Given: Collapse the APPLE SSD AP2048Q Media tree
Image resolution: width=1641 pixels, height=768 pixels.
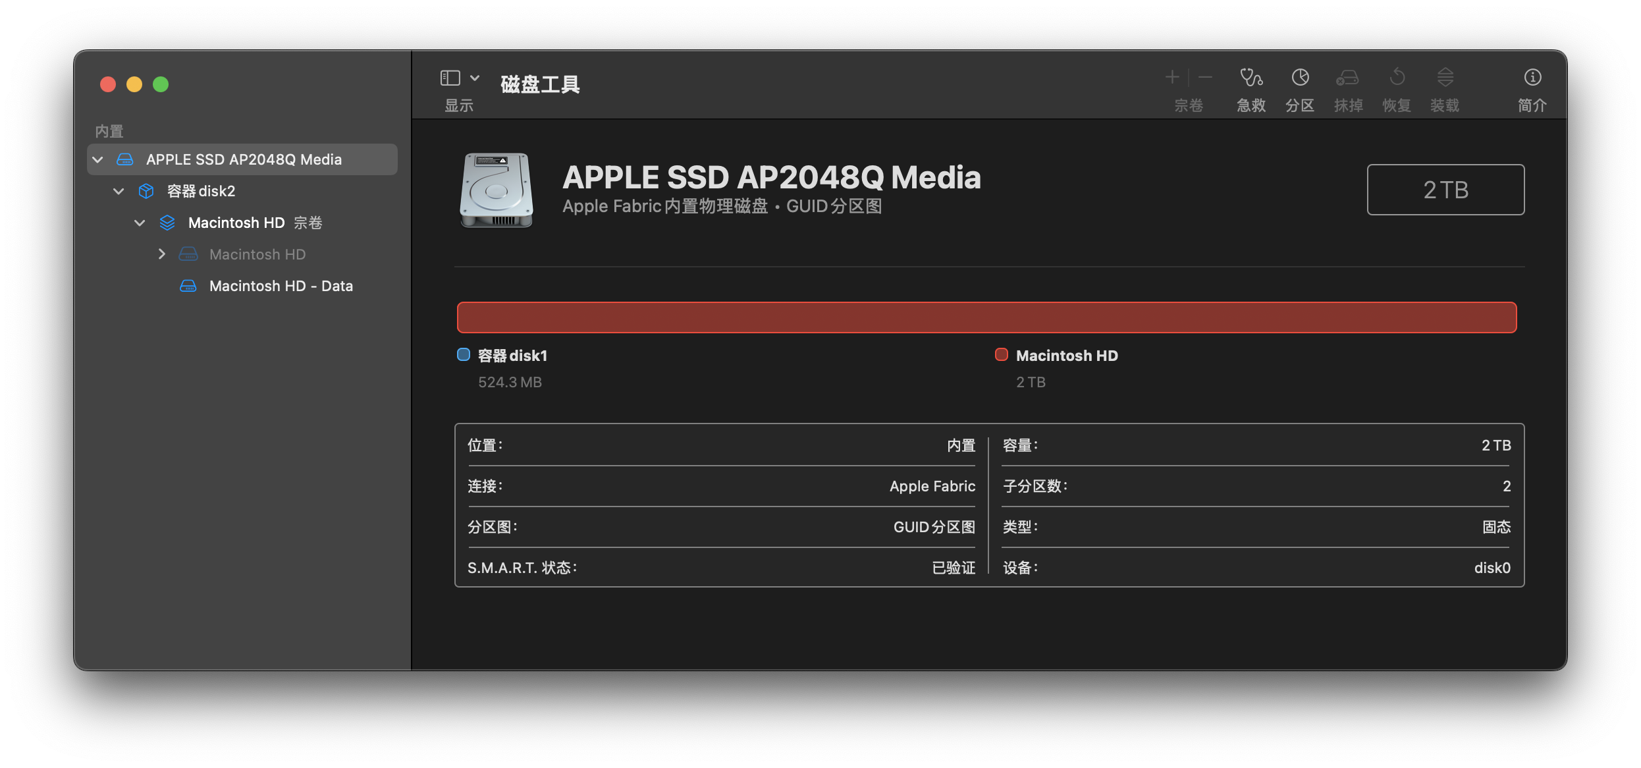Looking at the screenshot, I should 98,160.
